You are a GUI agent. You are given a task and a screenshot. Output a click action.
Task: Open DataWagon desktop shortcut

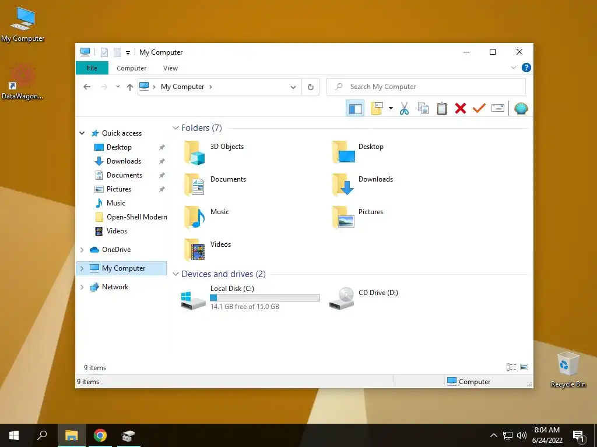pos(23,83)
